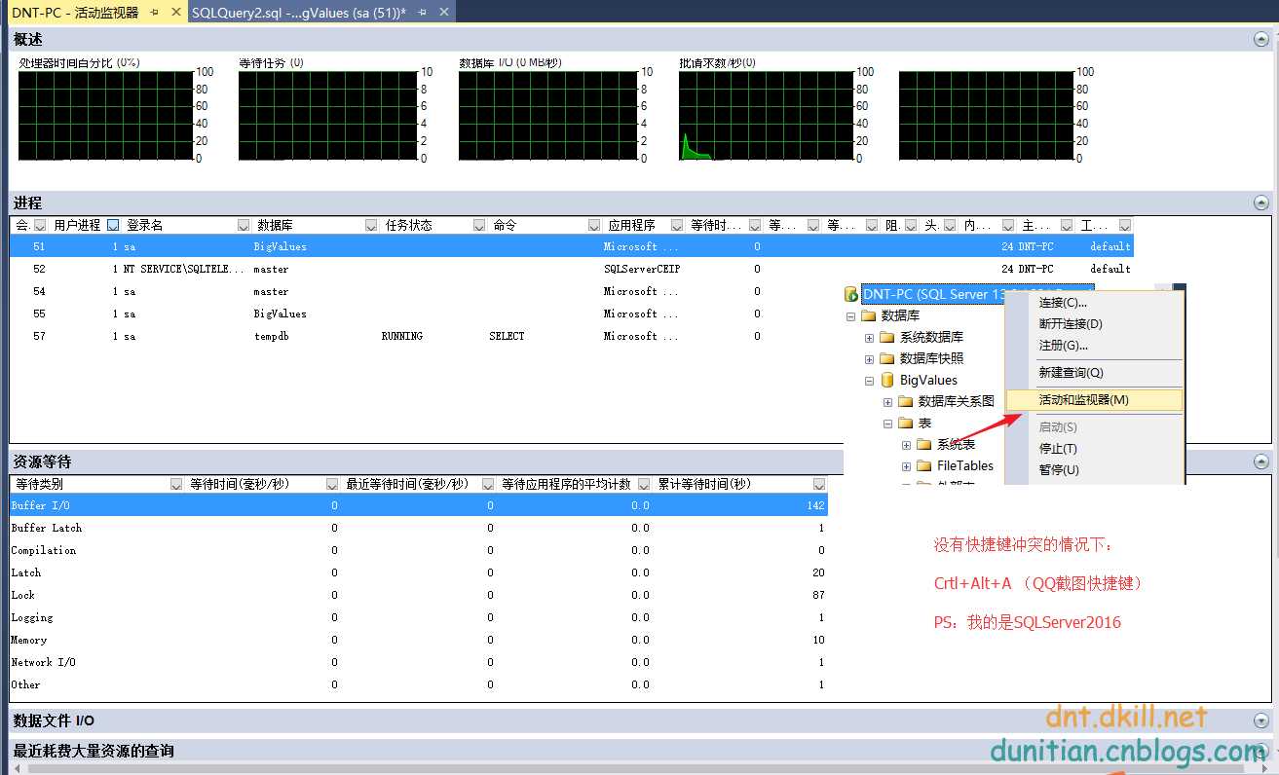Choose 断开连接(D) from context menu
Viewport: 1279px width, 775px height.
point(1094,324)
